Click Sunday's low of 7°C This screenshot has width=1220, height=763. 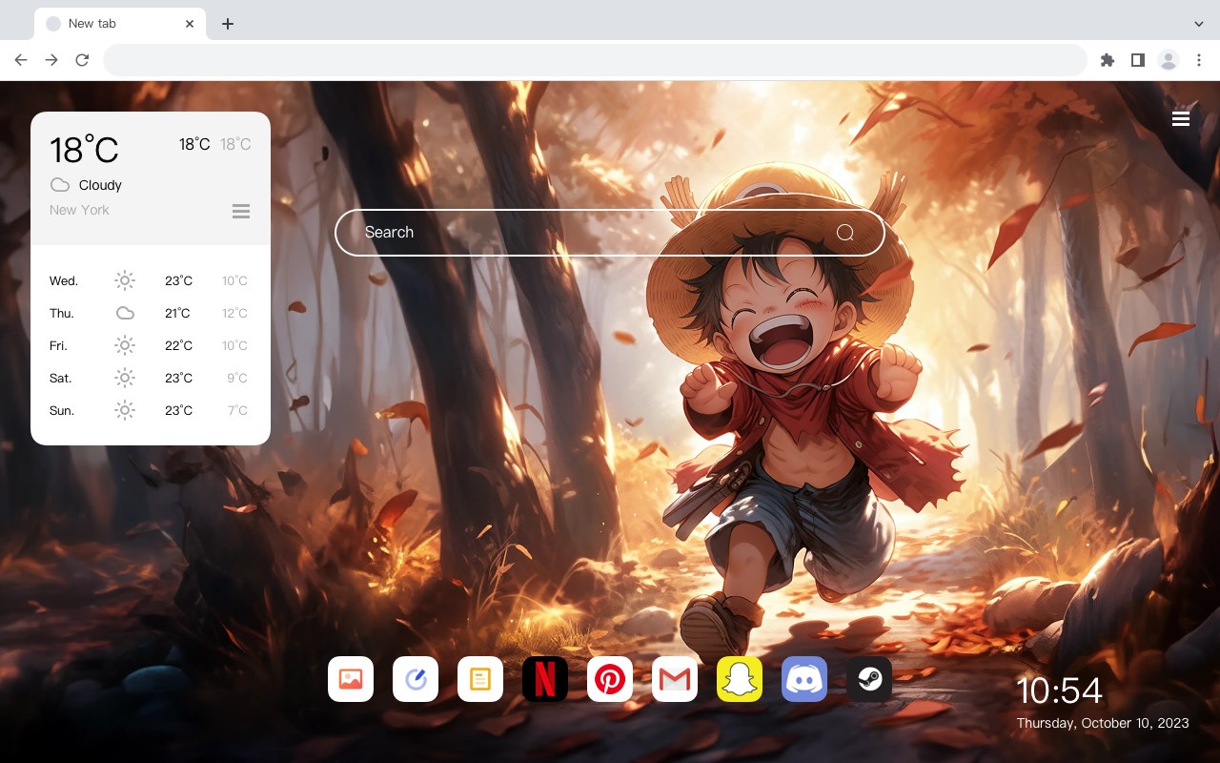pos(237,411)
